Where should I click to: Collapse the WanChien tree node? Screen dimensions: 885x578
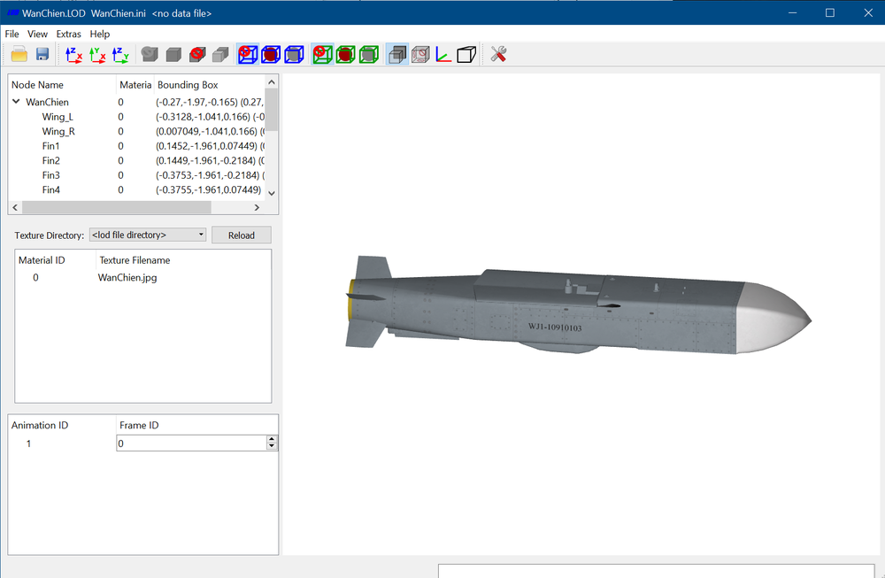pyautogui.click(x=16, y=102)
